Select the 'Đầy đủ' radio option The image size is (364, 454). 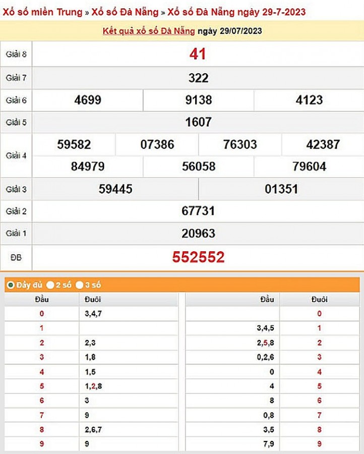(11, 285)
